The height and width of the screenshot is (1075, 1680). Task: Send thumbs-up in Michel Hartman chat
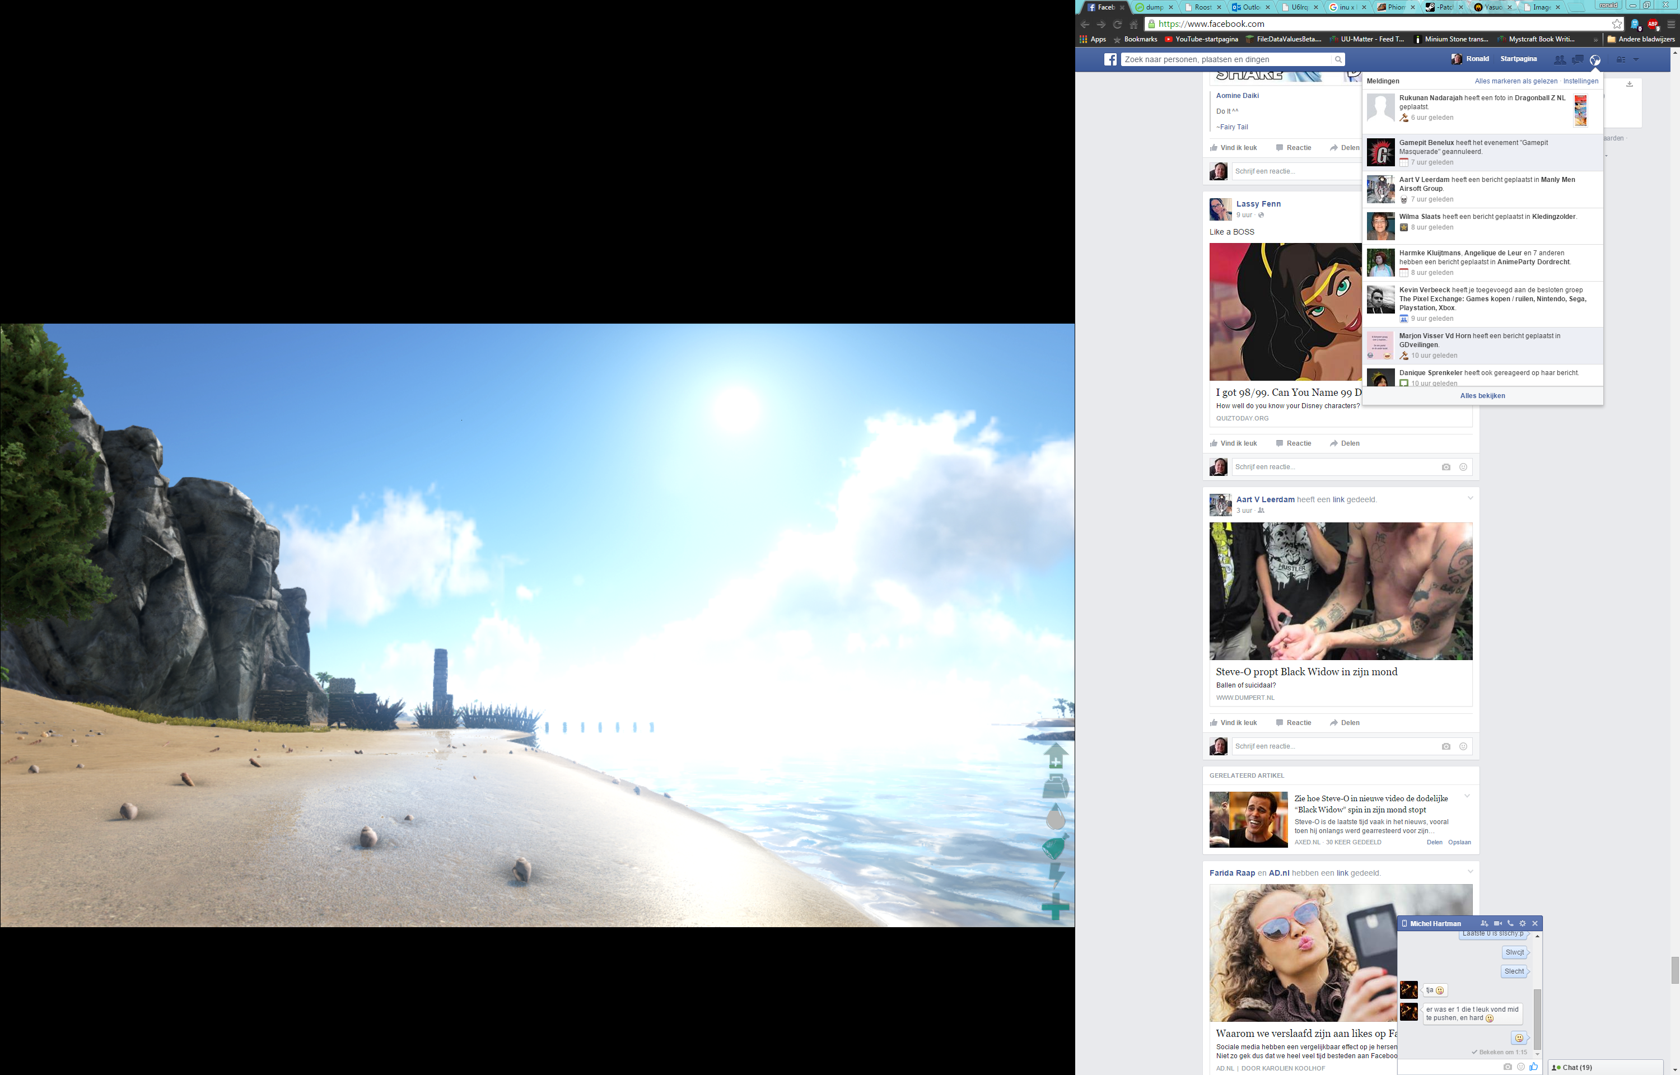click(x=1533, y=1067)
